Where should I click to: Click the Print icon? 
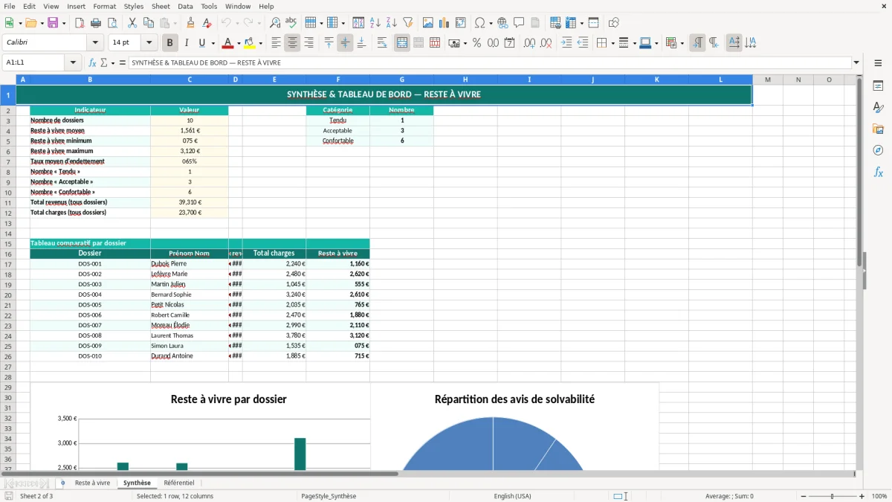coord(96,23)
